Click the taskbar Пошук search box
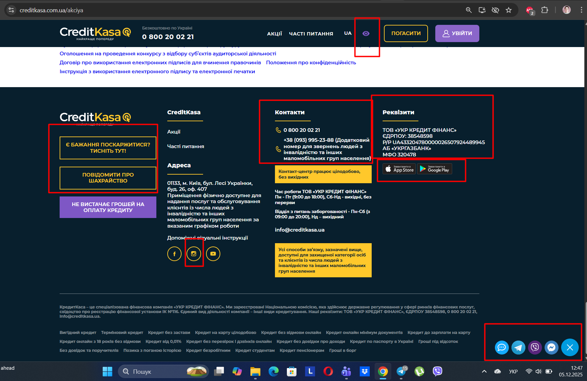Viewport: 587px width, 381px height. (163, 371)
